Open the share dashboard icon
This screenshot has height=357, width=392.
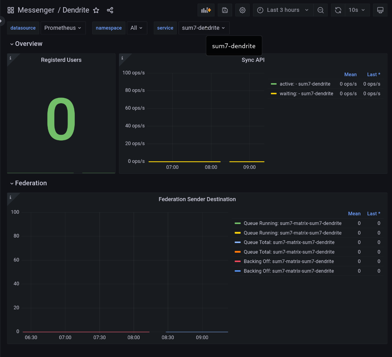tap(110, 10)
